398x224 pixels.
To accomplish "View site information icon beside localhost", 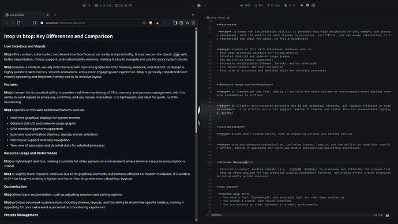I will pyautogui.click(x=42, y=23).
